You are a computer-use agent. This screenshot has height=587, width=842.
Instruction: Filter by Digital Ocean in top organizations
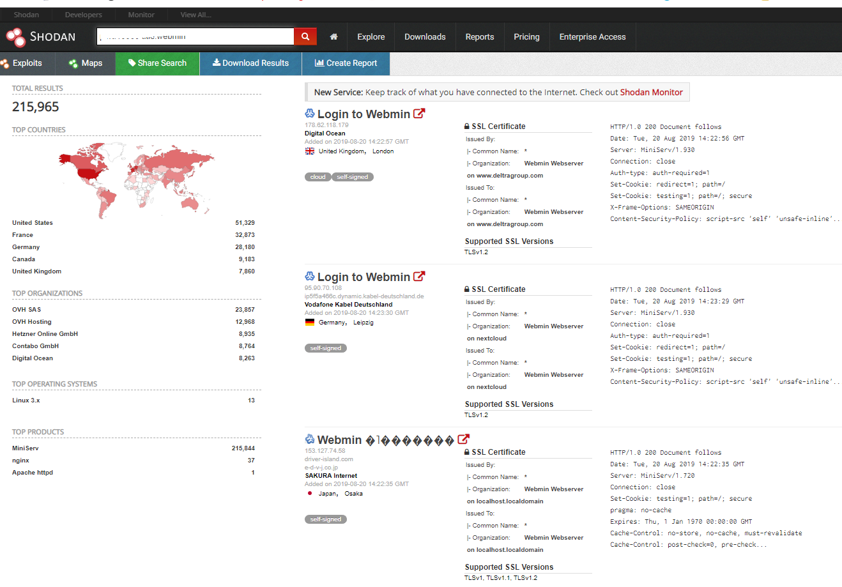(33, 358)
